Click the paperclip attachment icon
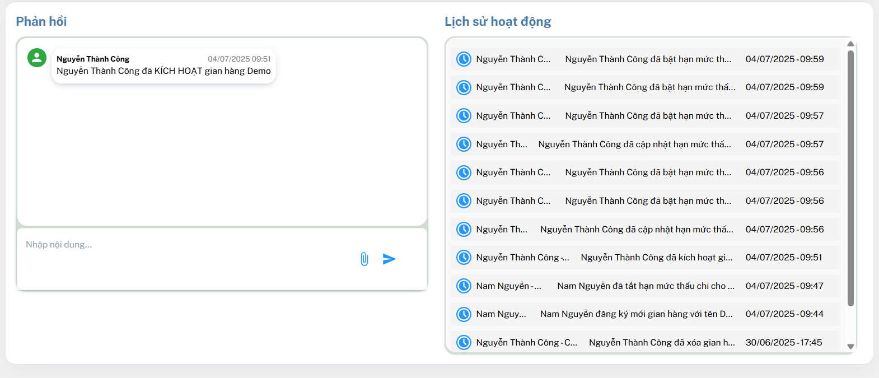The image size is (879, 378). (x=364, y=259)
